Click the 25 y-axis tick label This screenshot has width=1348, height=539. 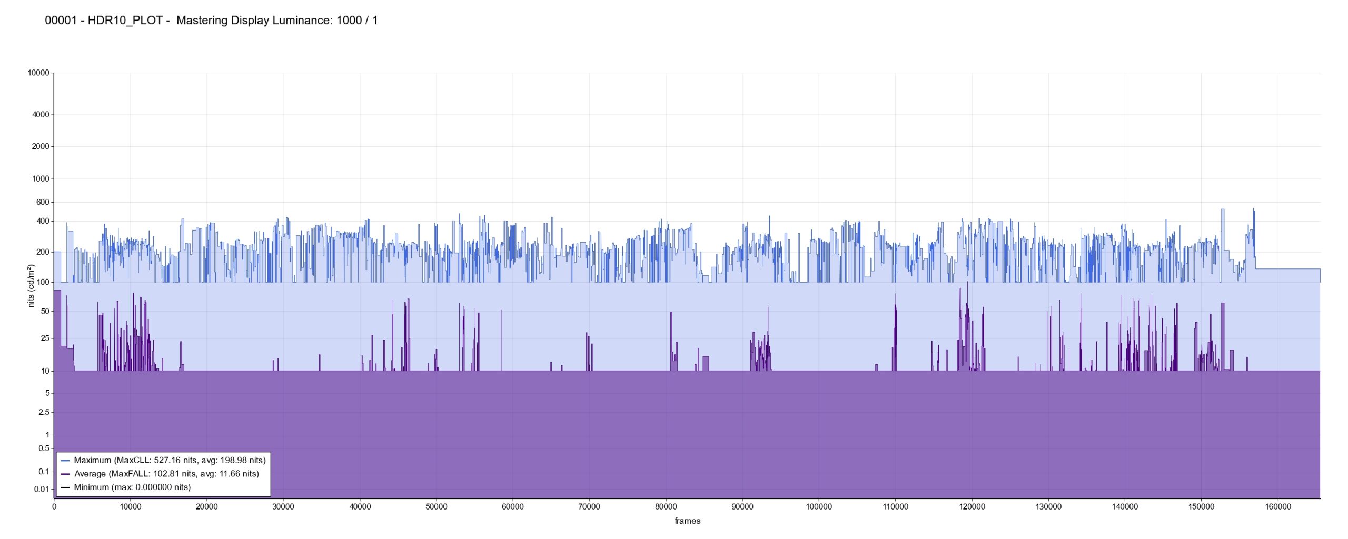point(45,338)
